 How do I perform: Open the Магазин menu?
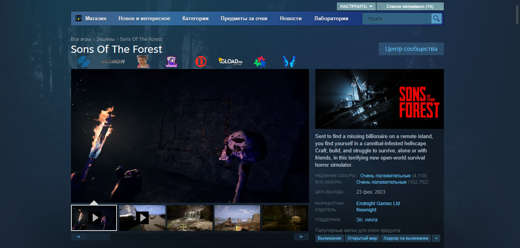click(x=96, y=19)
